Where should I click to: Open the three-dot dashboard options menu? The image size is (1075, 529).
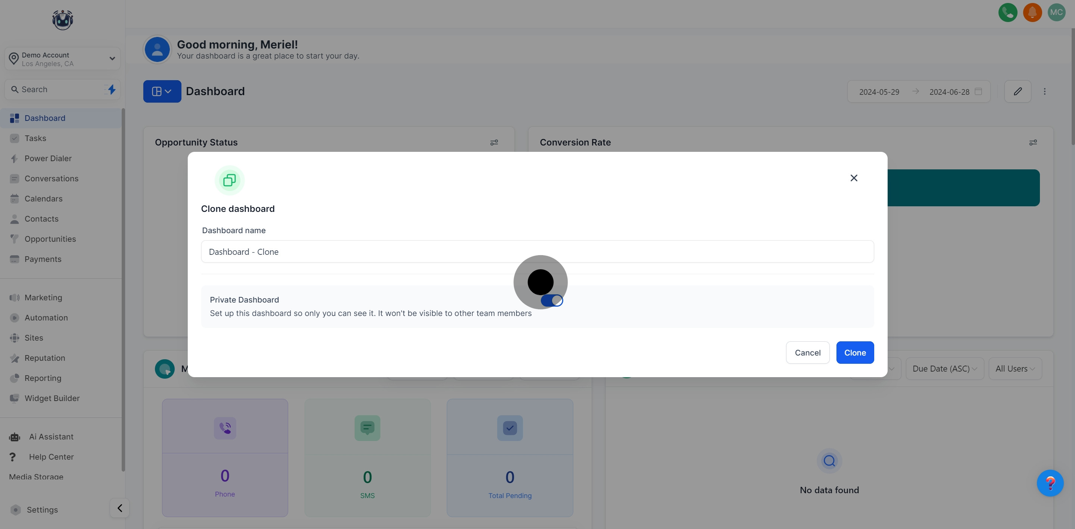(x=1044, y=91)
